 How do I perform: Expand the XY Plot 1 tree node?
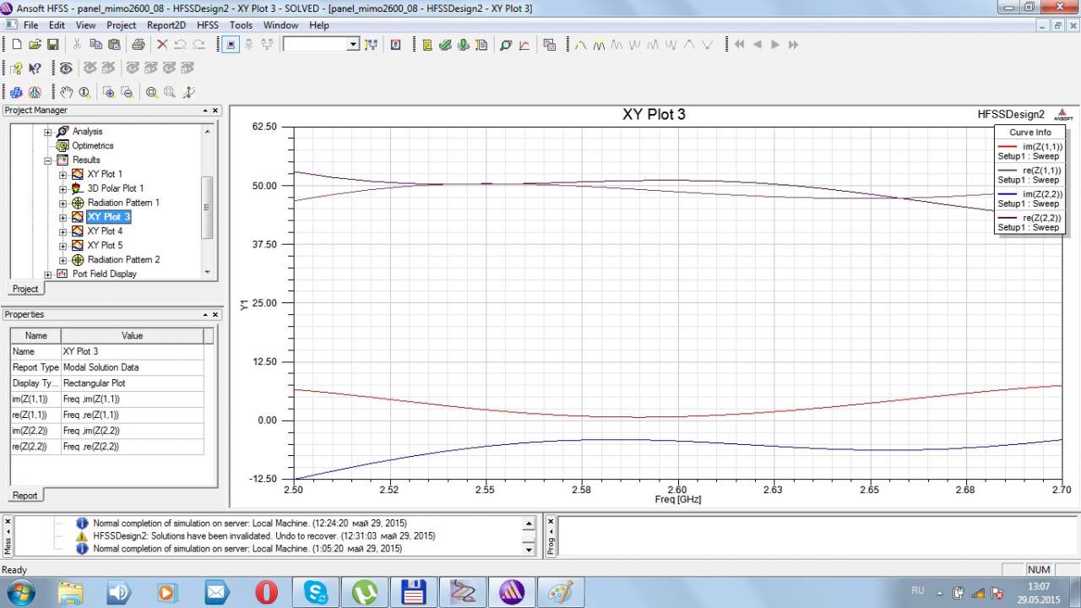[63, 174]
